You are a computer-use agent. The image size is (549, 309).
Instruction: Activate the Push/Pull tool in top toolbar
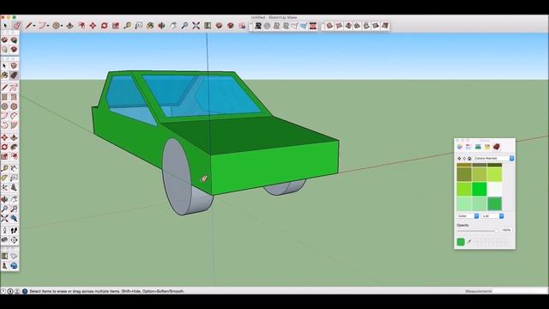[x=69, y=26]
